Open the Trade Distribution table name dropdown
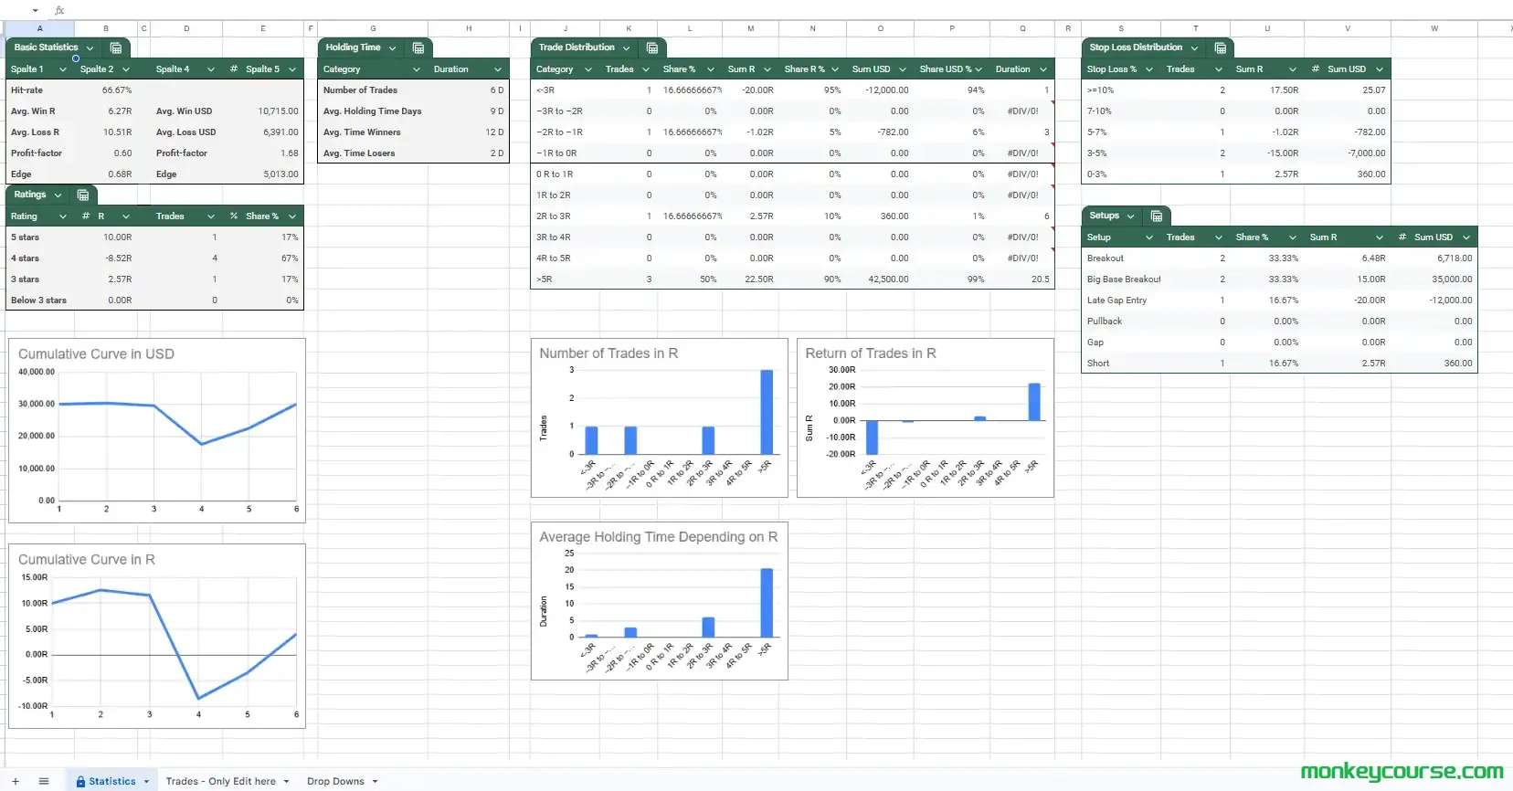 (x=626, y=47)
